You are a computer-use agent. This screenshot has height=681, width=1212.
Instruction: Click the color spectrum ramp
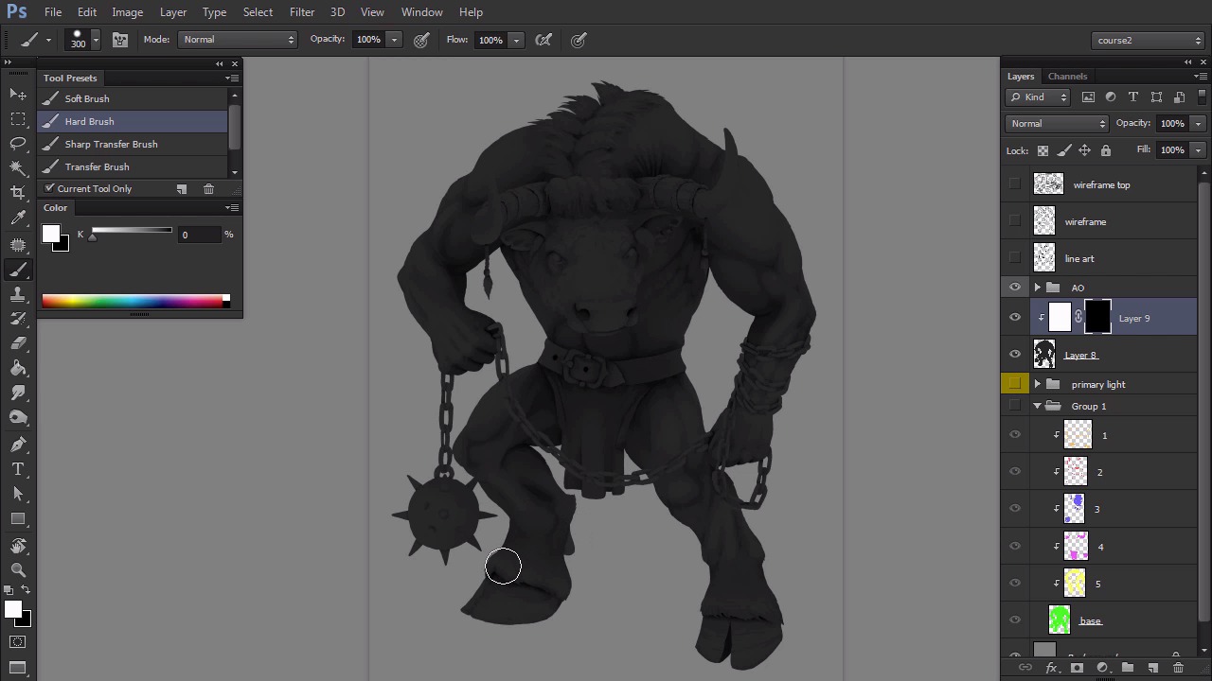(x=134, y=301)
